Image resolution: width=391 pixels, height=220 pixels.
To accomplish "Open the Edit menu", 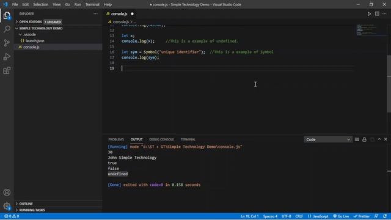I will (x=26, y=4).
